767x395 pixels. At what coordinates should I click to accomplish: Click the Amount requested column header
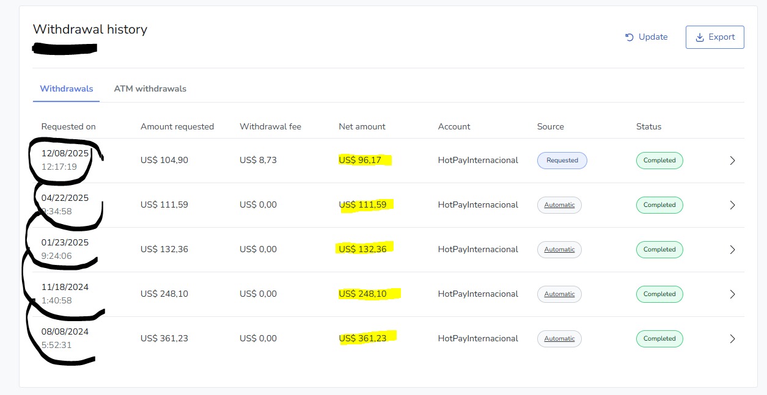pos(177,126)
